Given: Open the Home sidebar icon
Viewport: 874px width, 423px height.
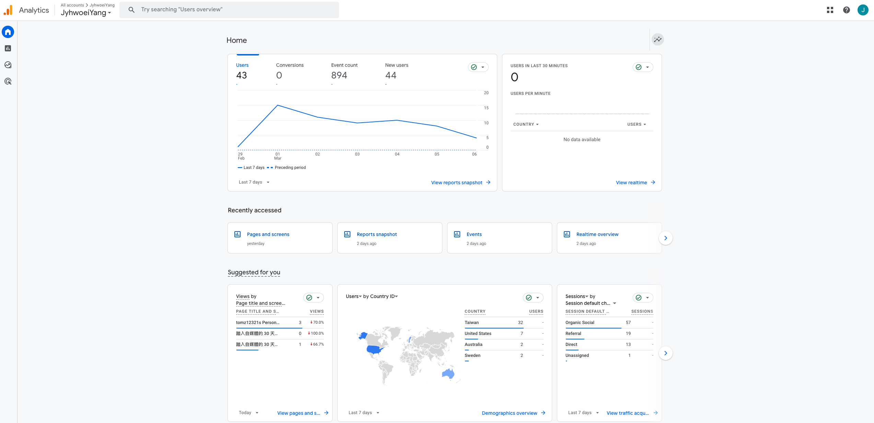Looking at the screenshot, I should tap(8, 32).
